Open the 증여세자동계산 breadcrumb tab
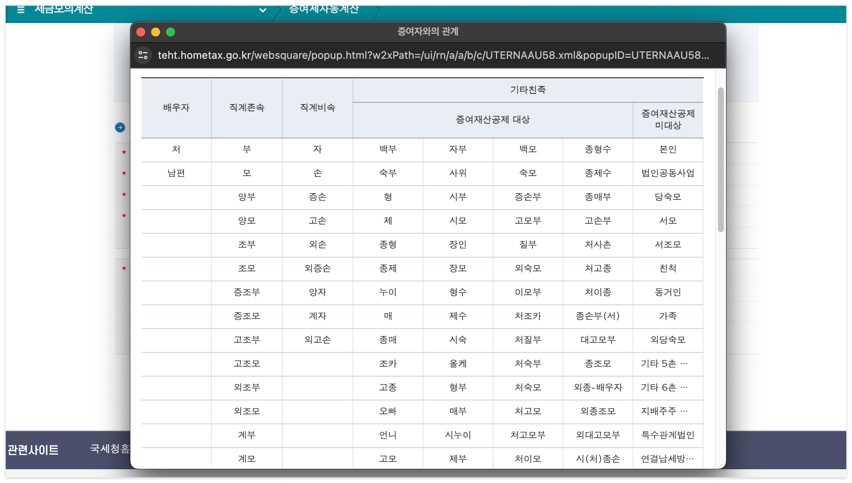Screen dimensions: 852x483 pyautogui.click(x=324, y=10)
